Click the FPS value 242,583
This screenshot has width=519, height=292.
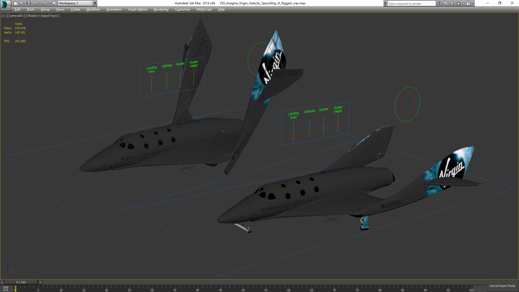pyautogui.click(x=20, y=41)
